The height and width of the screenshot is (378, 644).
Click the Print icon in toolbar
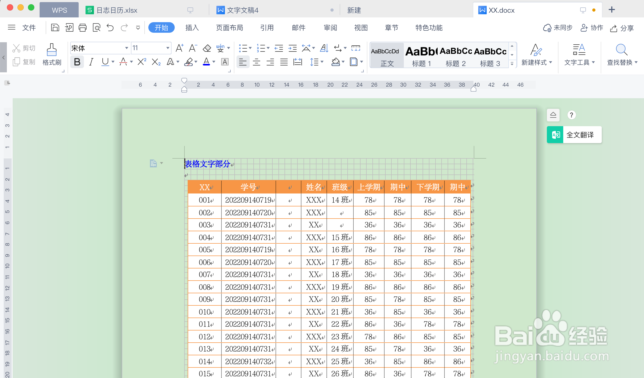83,27
